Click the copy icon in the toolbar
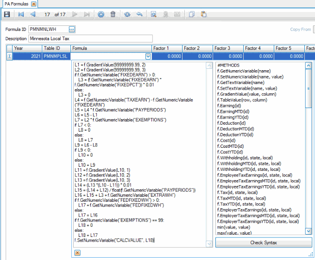 coord(192,14)
